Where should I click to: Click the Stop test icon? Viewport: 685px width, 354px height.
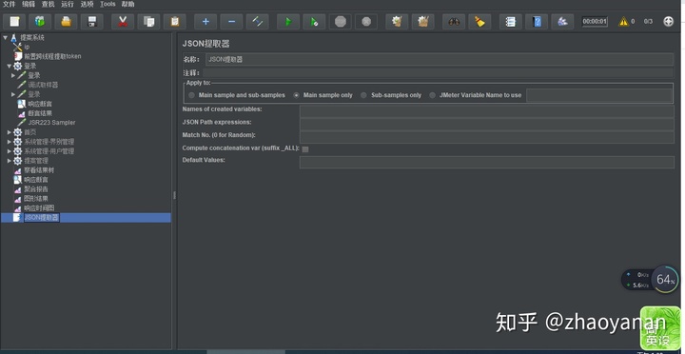341,22
